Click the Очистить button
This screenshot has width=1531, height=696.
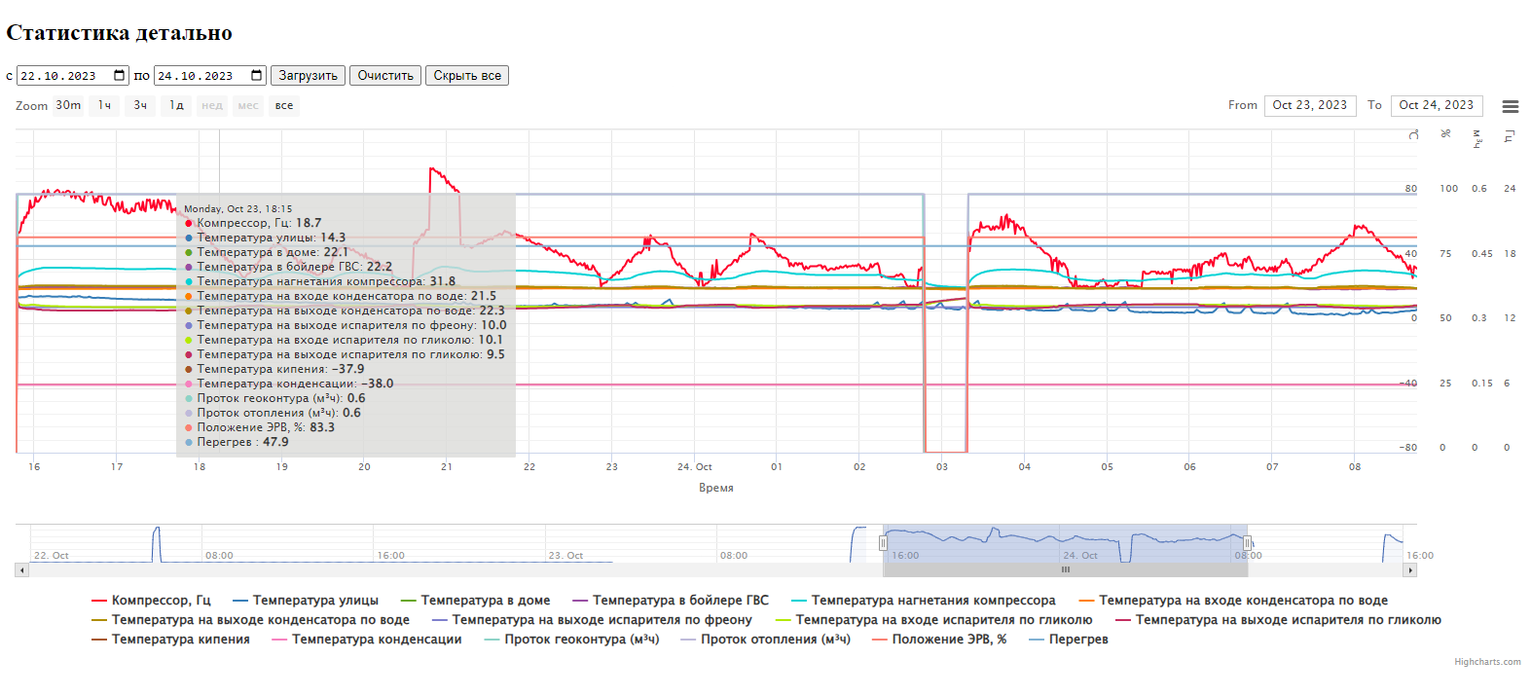[x=385, y=76]
